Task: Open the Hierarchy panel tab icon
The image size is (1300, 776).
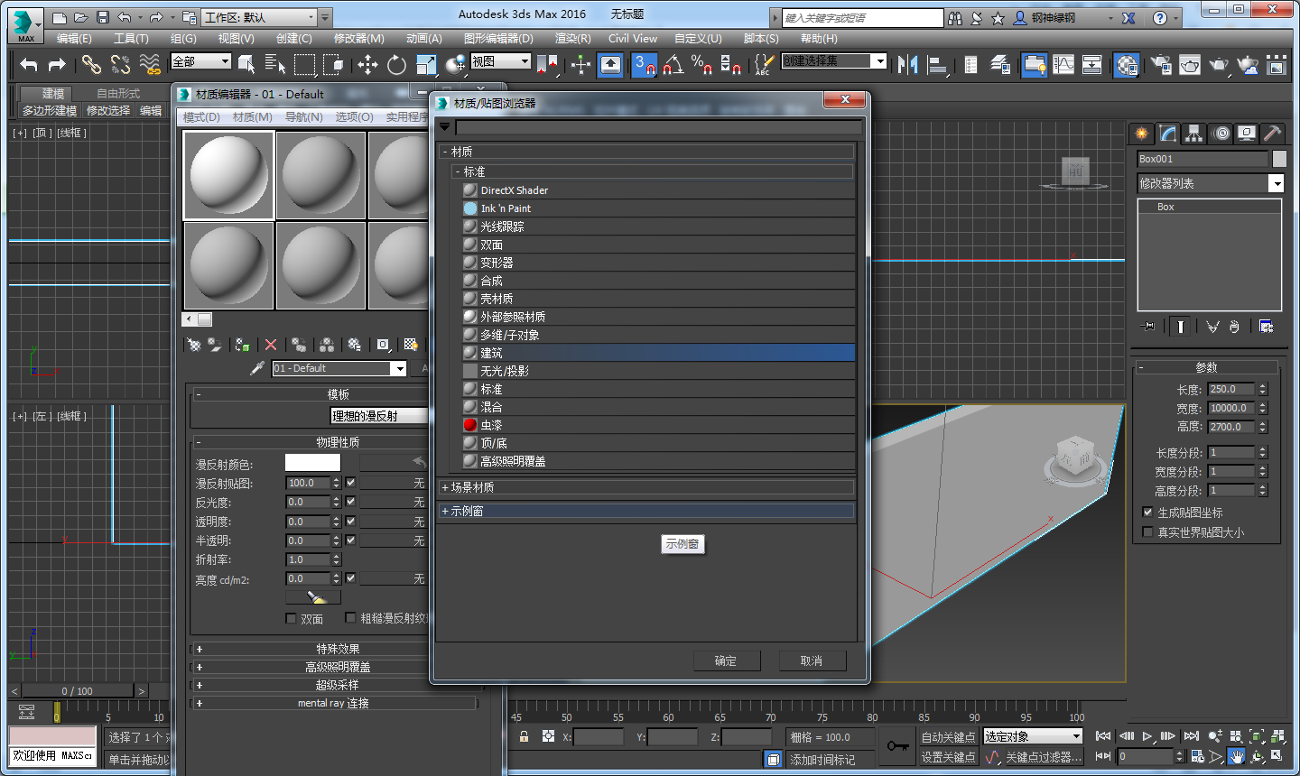Action: pyautogui.click(x=1194, y=134)
